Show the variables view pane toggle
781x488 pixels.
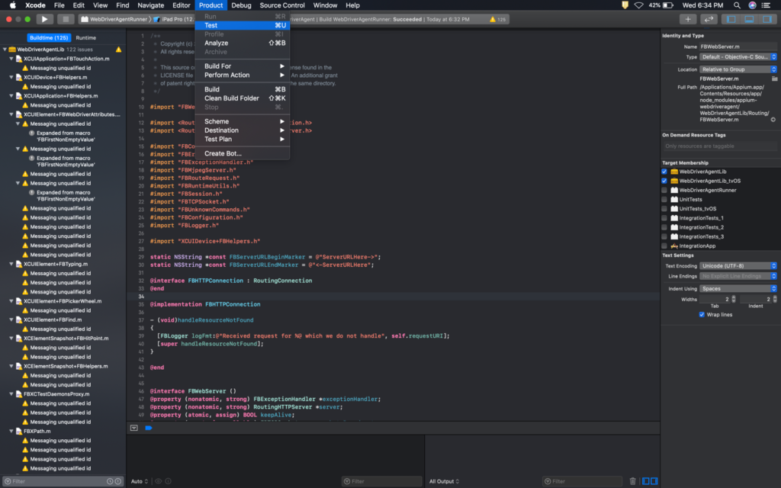[x=645, y=481]
